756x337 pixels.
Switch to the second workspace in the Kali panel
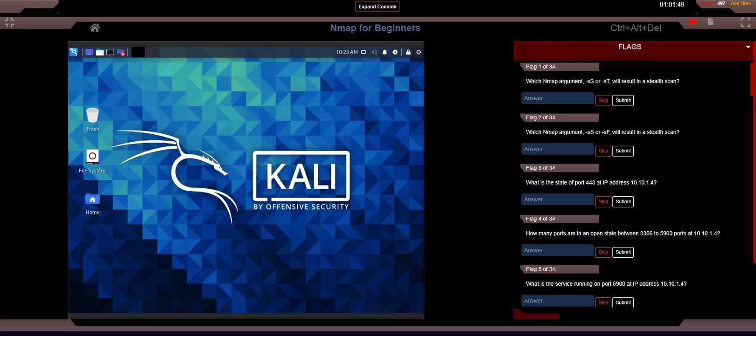click(x=152, y=52)
